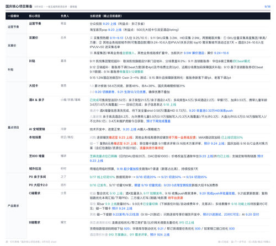
Task: Click blue 9/18 切流20% text
Action: coord(146,177)
